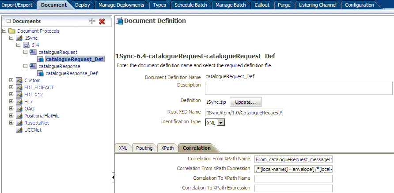Click the Correlation From XPath Name field

point(293,159)
